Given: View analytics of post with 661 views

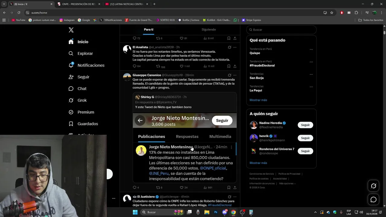Looking at the screenshot, I should pos(208,187).
